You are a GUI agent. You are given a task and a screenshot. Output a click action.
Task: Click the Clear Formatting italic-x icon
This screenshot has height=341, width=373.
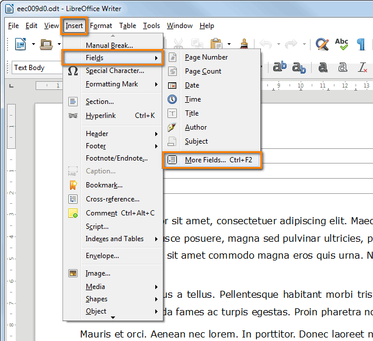(362, 67)
